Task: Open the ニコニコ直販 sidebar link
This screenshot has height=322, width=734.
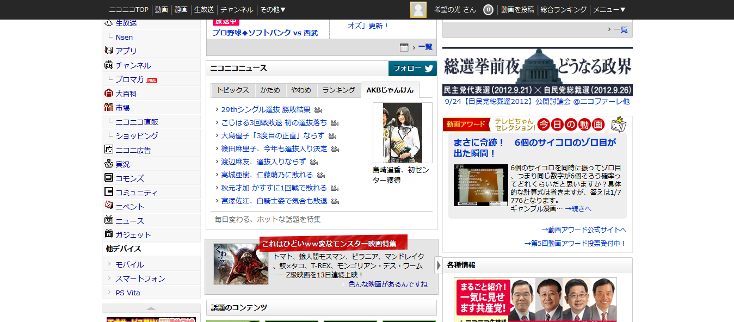Action: tap(137, 122)
